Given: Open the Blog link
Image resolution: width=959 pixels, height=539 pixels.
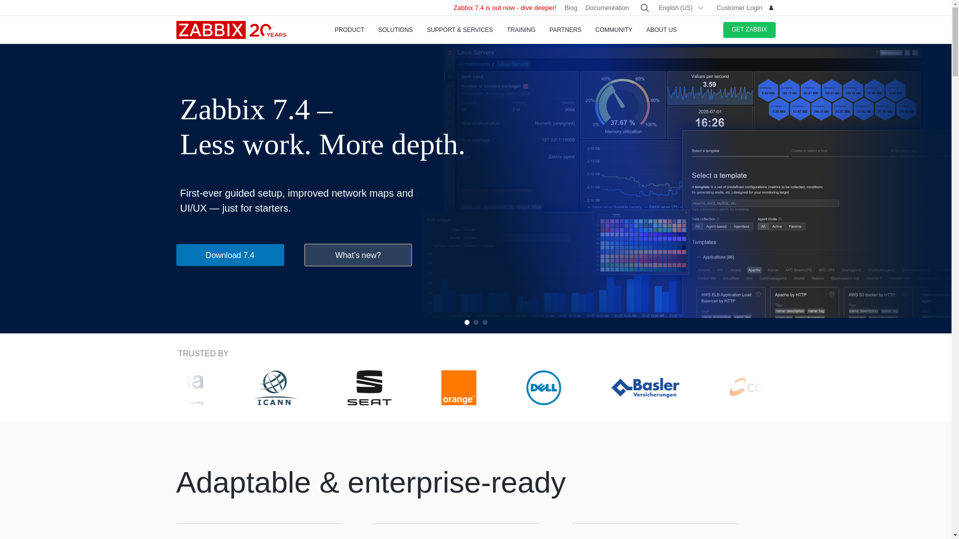Looking at the screenshot, I should click(x=571, y=8).
